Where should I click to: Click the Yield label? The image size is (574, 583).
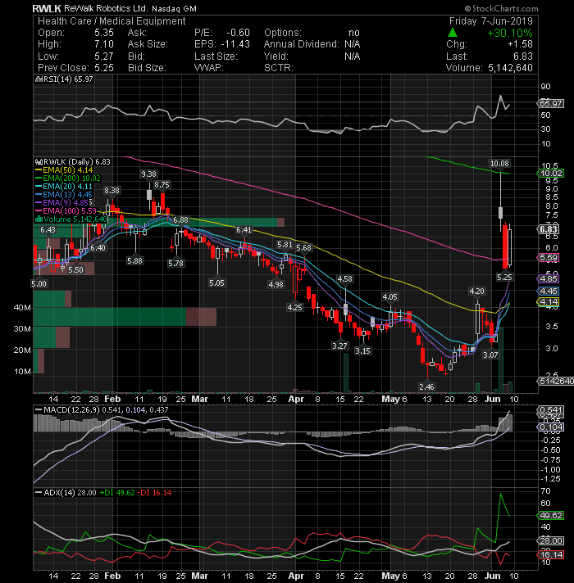coord(276,56)
